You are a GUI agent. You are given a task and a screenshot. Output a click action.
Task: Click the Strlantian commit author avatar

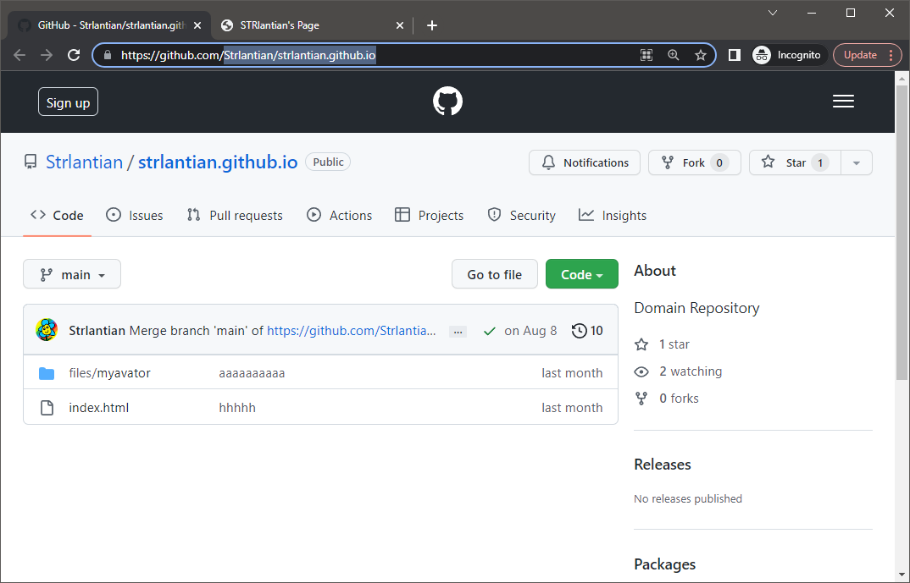[x=47, y=330]
